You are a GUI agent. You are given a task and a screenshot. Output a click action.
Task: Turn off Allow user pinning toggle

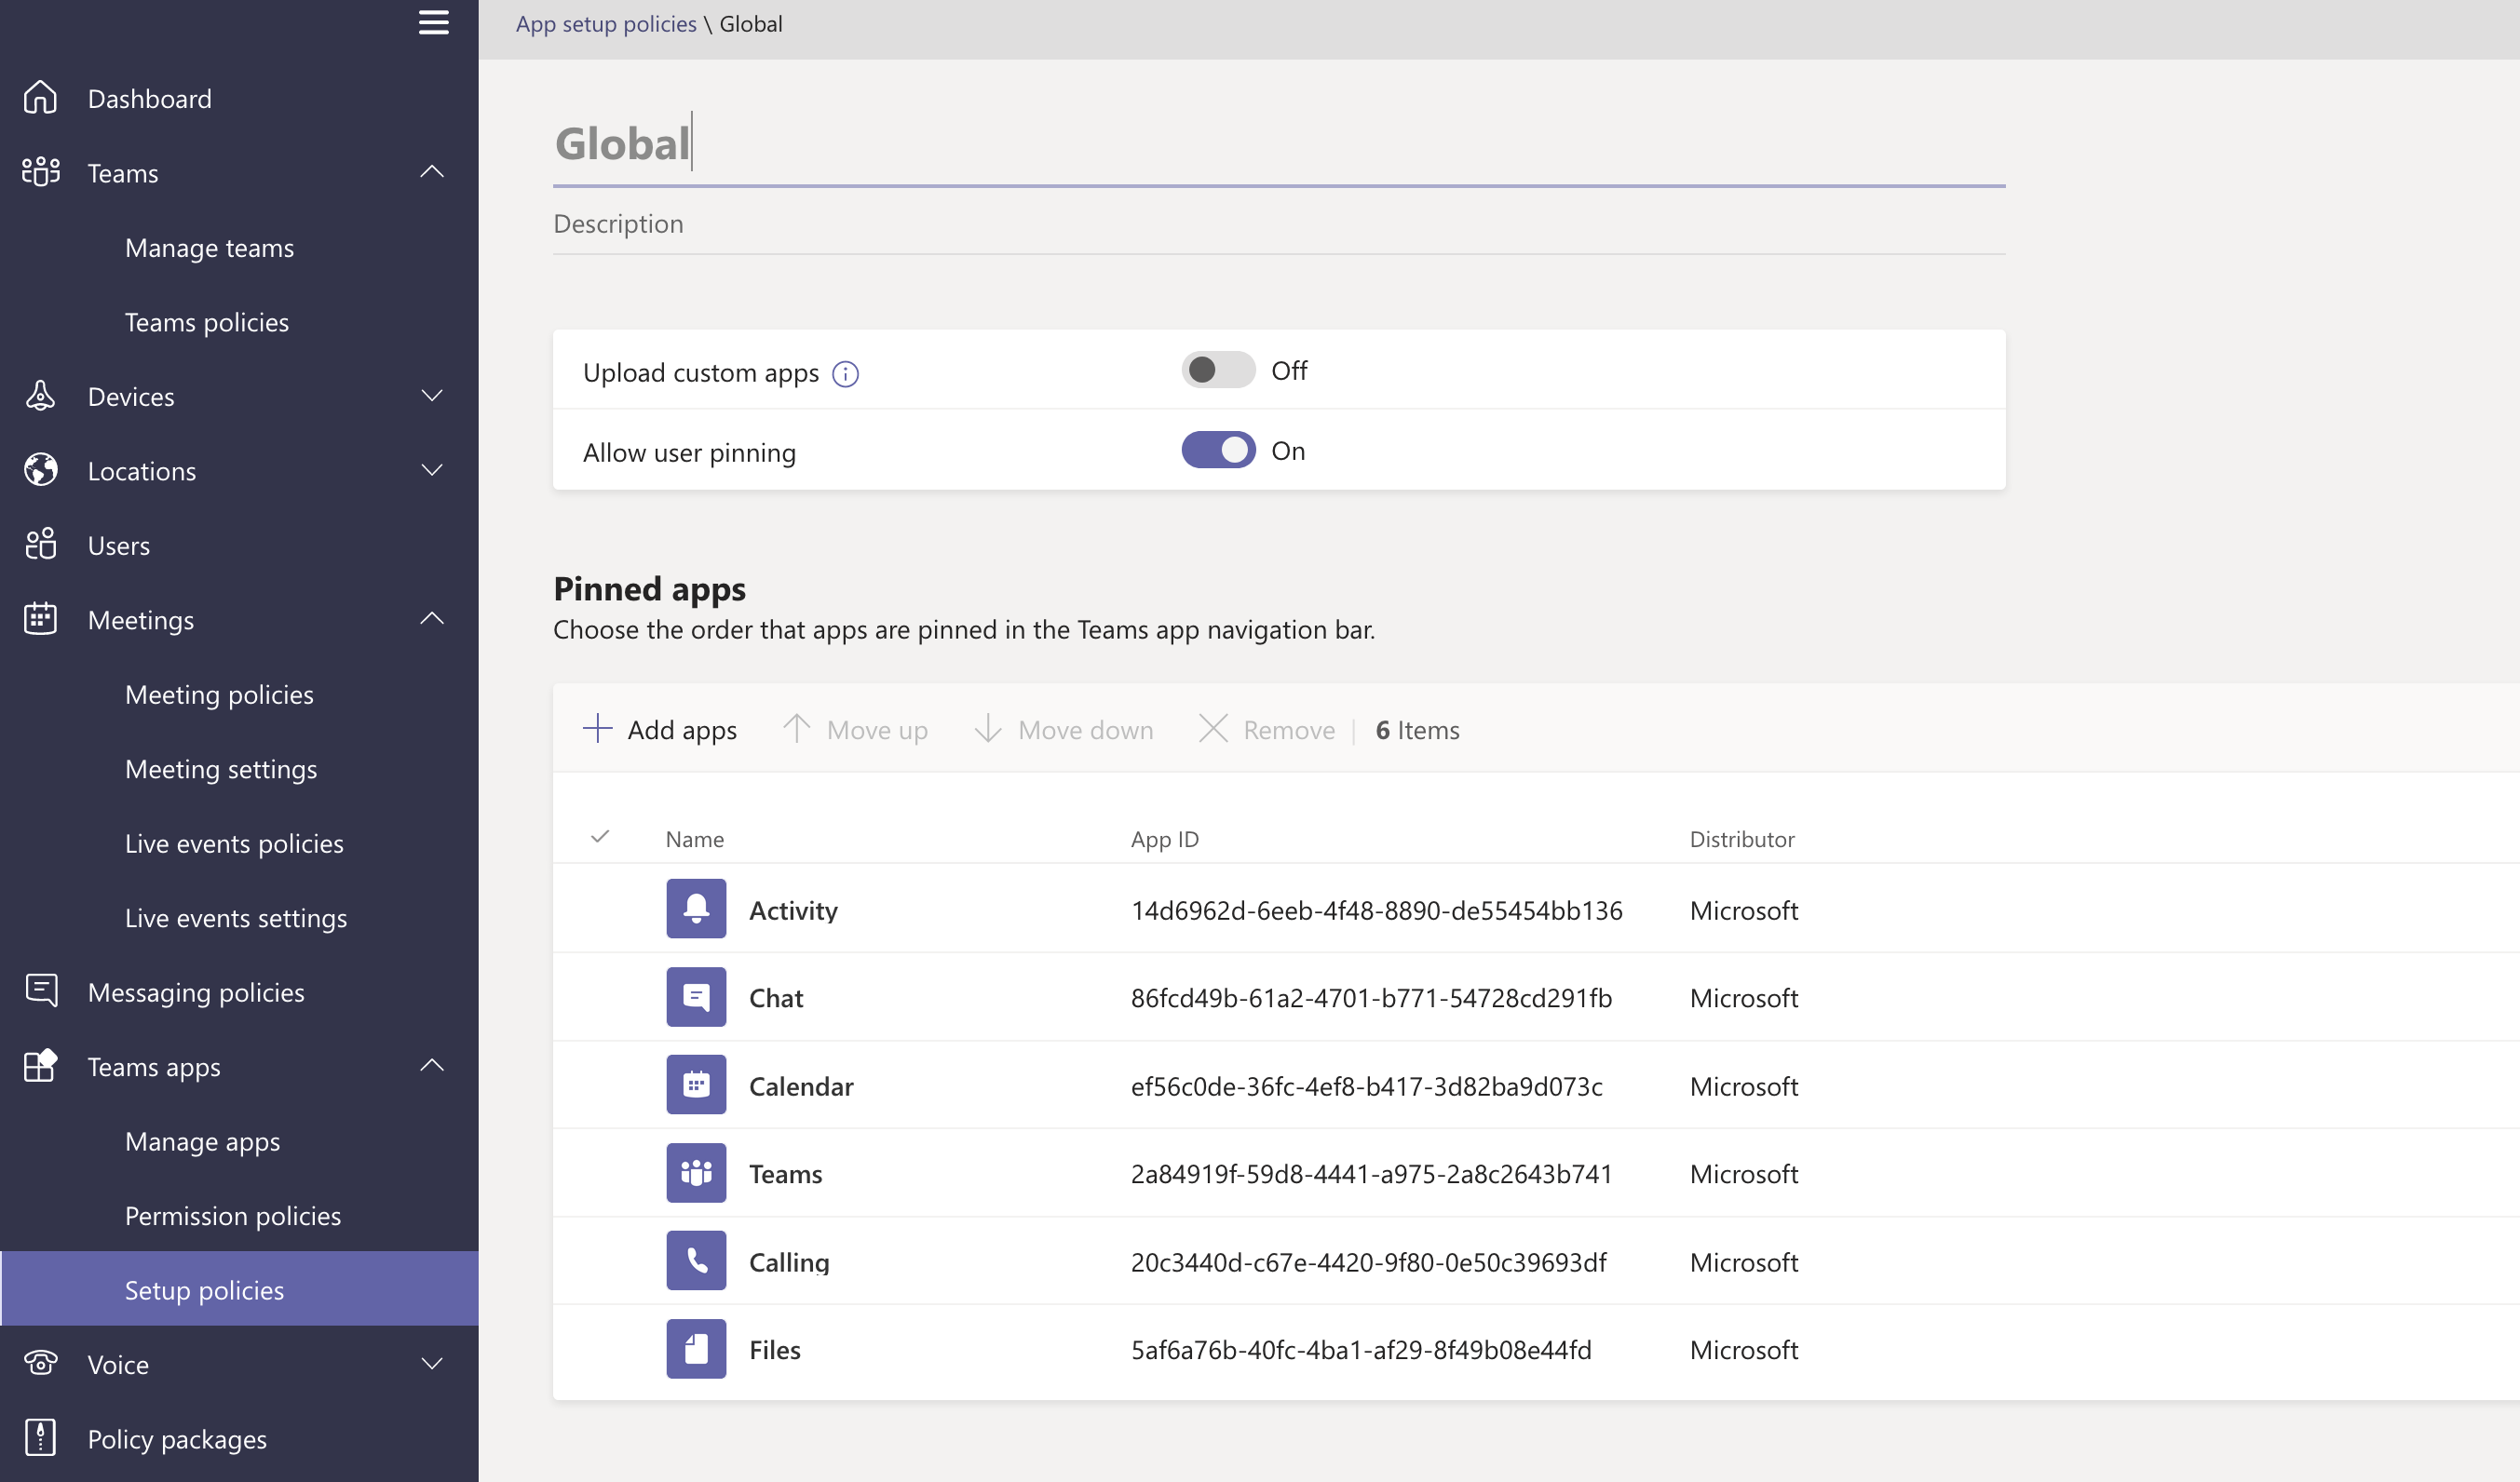coord(1218,451)
